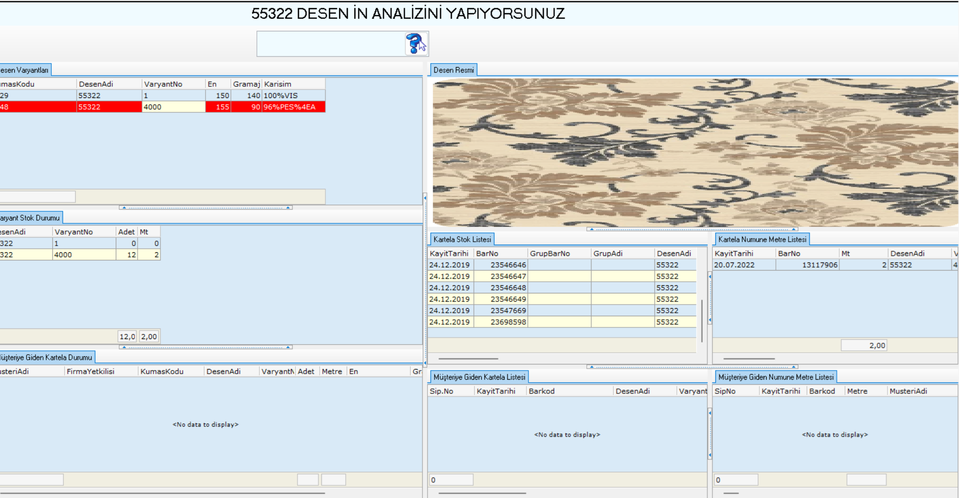The height and width of the screenshot is (498, 959).
Task: Select the row with barcode 23547669
Action: (x=508, y=311)
